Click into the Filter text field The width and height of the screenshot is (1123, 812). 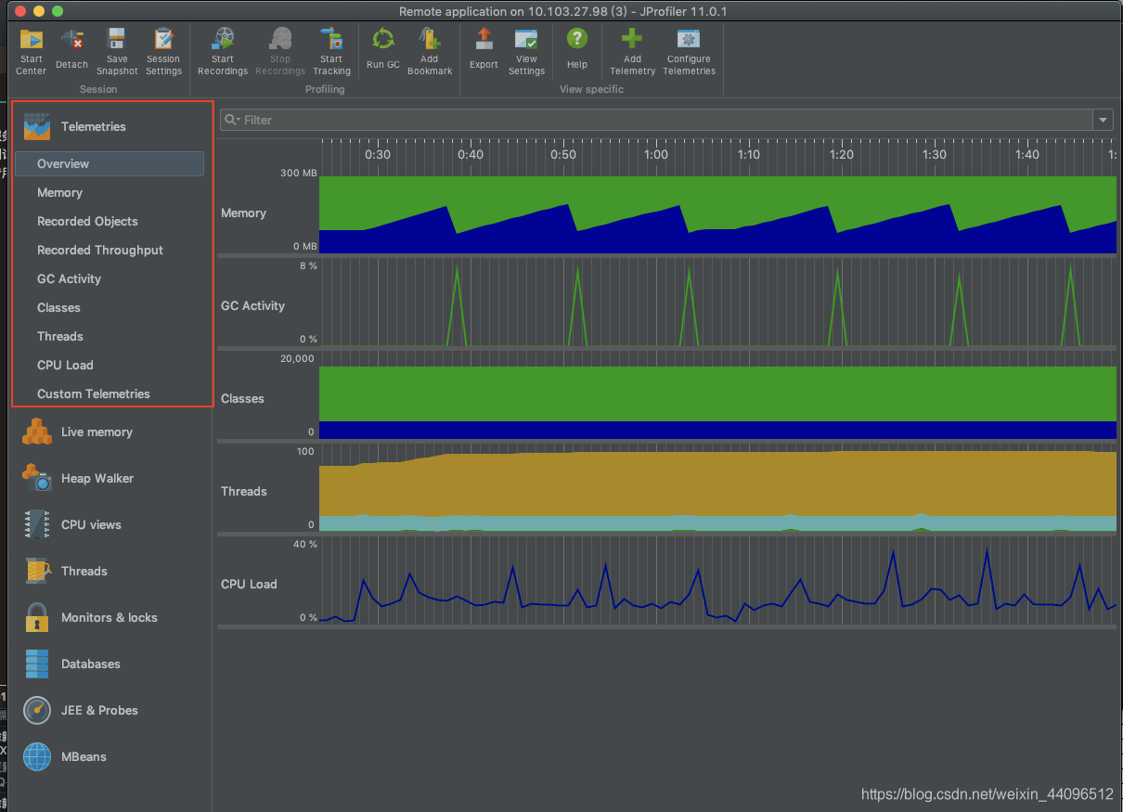coord(667,120)
